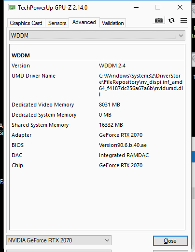Click the Shared System Memory label
The width and height of the screenshot is (195, 252).
point(40,125)
